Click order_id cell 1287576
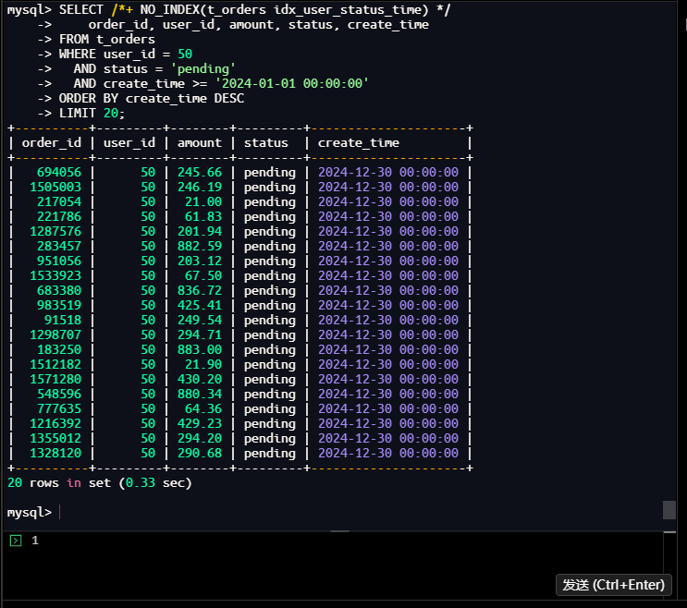Screen dimensions: 687x608 coord(55,232)
